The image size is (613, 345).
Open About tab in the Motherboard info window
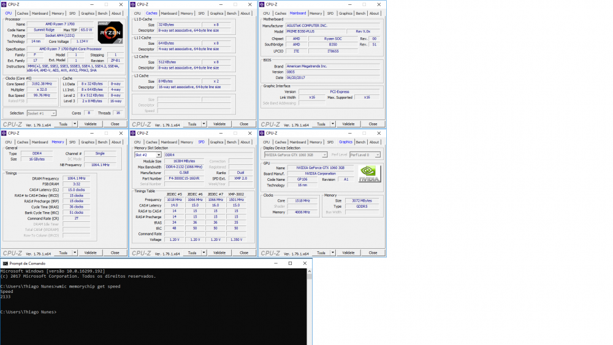click(374, 13)
